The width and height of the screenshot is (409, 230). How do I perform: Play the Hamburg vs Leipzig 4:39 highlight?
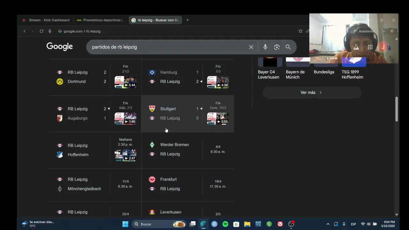[218, 82]
